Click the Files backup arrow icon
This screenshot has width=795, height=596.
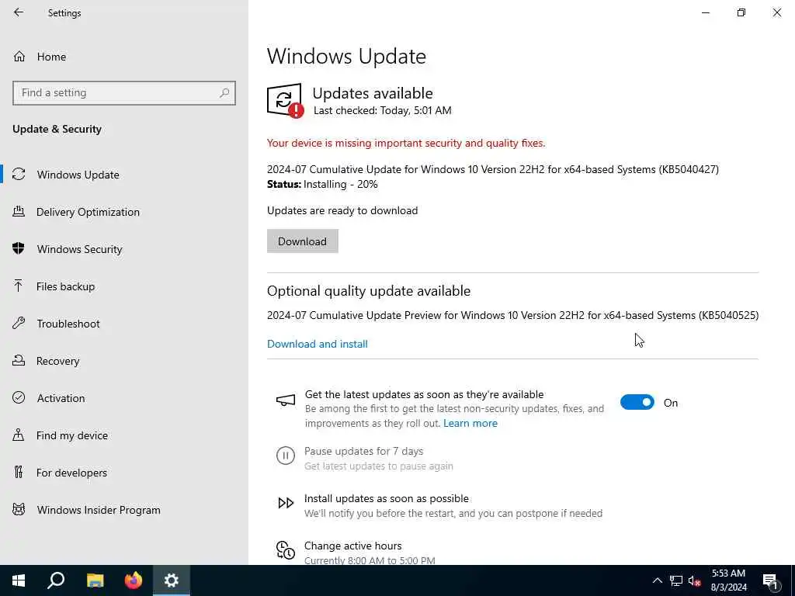coord(19,286)
